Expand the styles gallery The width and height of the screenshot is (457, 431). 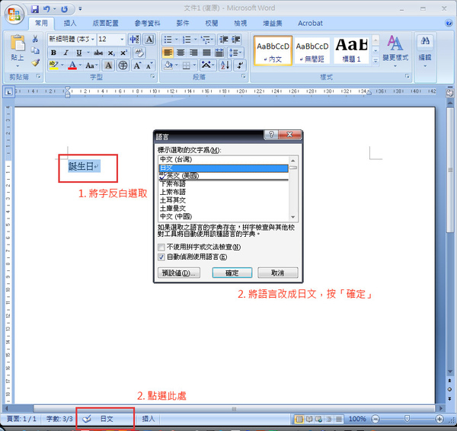click(376, 61)
